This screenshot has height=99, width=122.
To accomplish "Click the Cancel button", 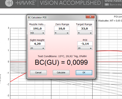I will pos(38,72).
